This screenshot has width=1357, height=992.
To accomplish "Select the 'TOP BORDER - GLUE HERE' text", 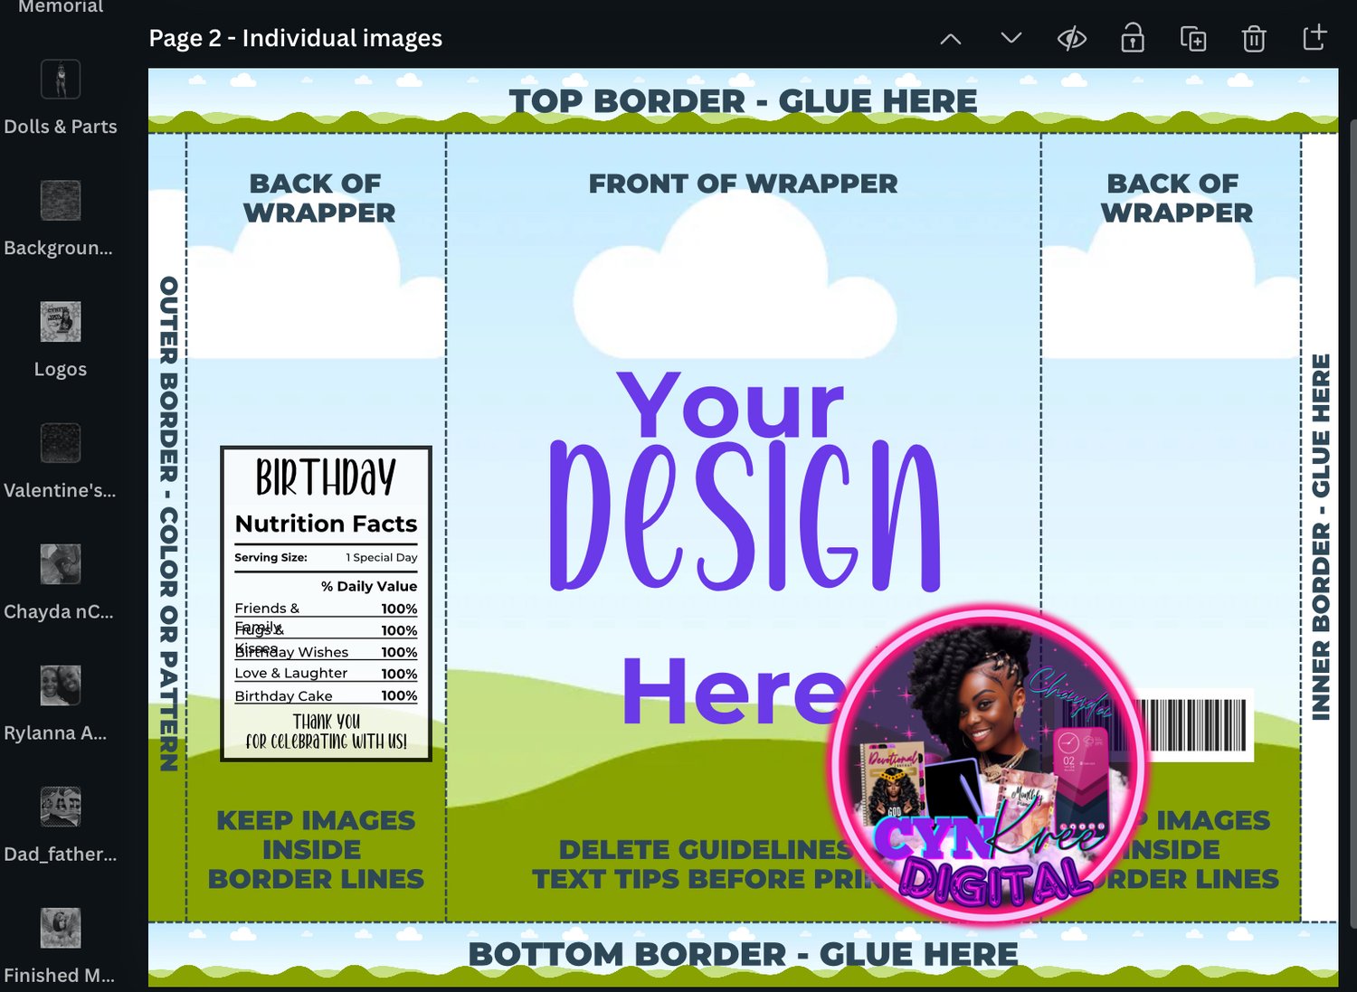I will point(743,101).
